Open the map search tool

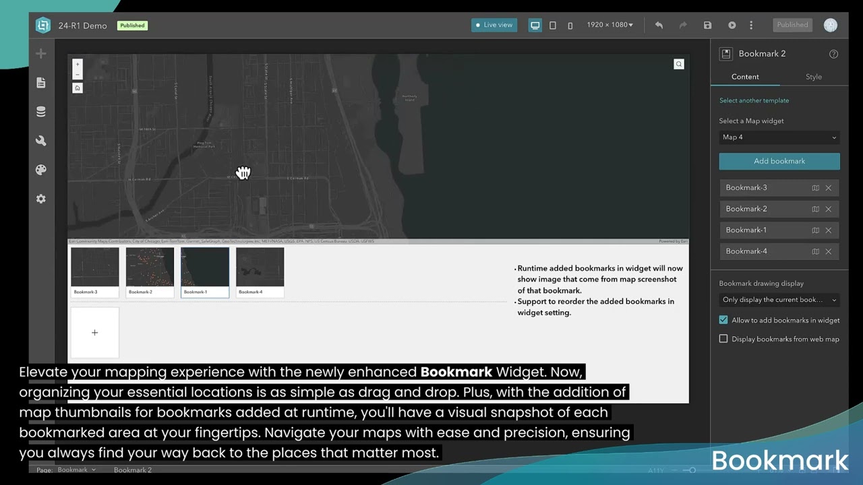point(679,64)
